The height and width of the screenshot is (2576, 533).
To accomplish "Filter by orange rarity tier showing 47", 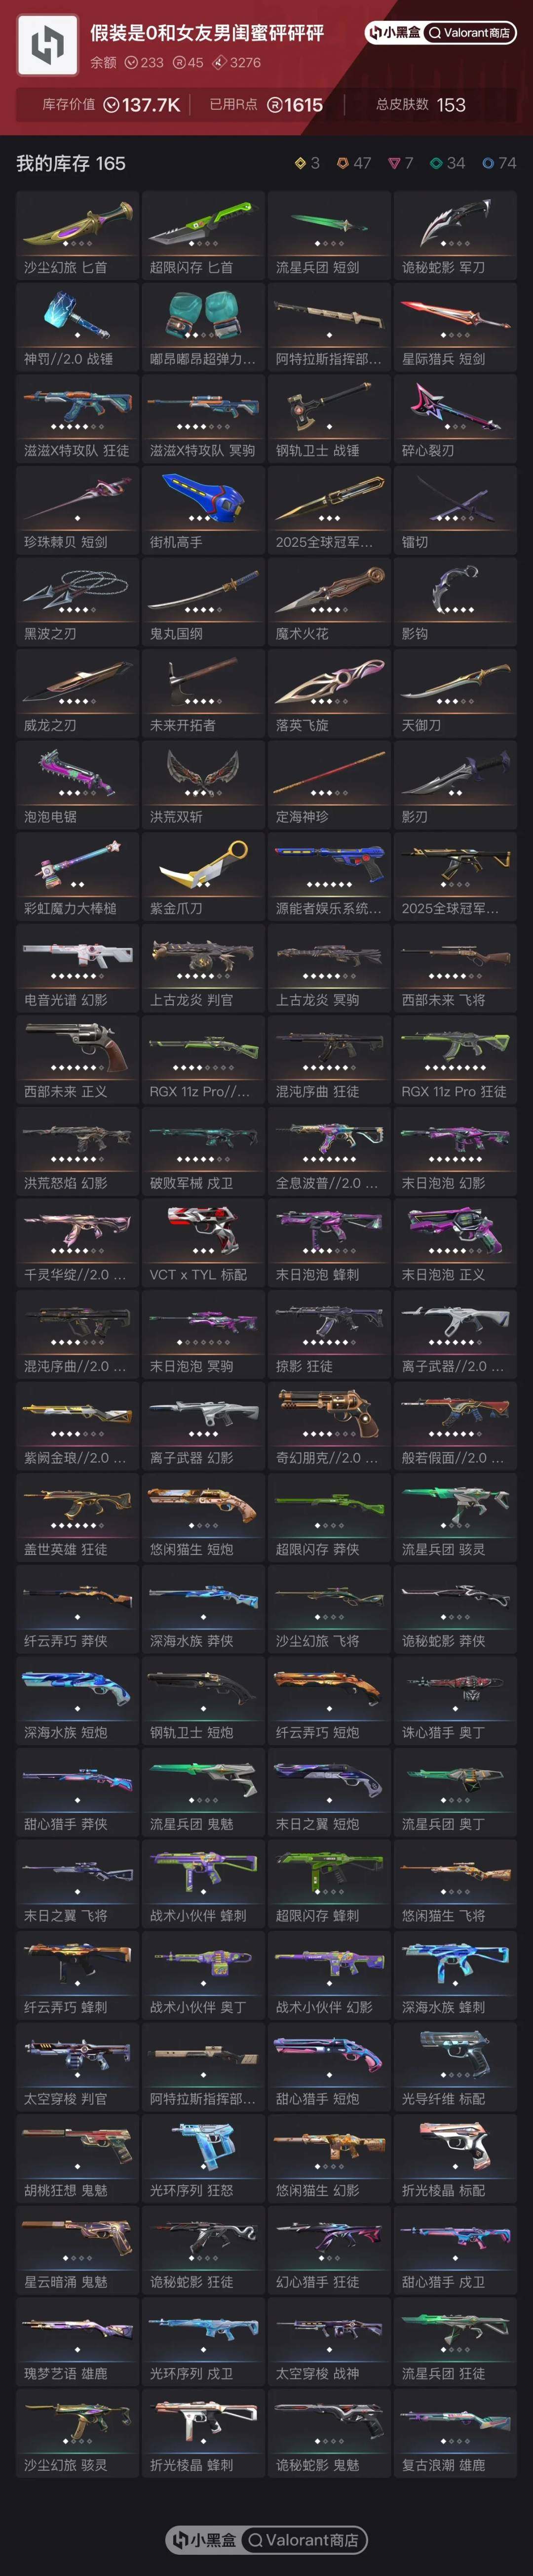I will coord(354,163).
